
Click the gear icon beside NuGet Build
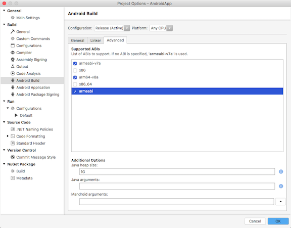coord(13,171)
